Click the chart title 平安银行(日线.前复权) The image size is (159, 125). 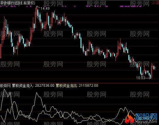pyautogui.click(x=18, y=3)
